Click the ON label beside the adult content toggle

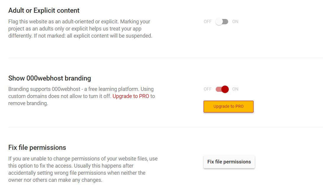point(235,22)
